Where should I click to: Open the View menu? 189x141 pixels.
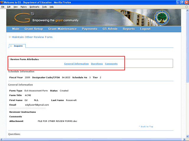(x=16, y=7)
